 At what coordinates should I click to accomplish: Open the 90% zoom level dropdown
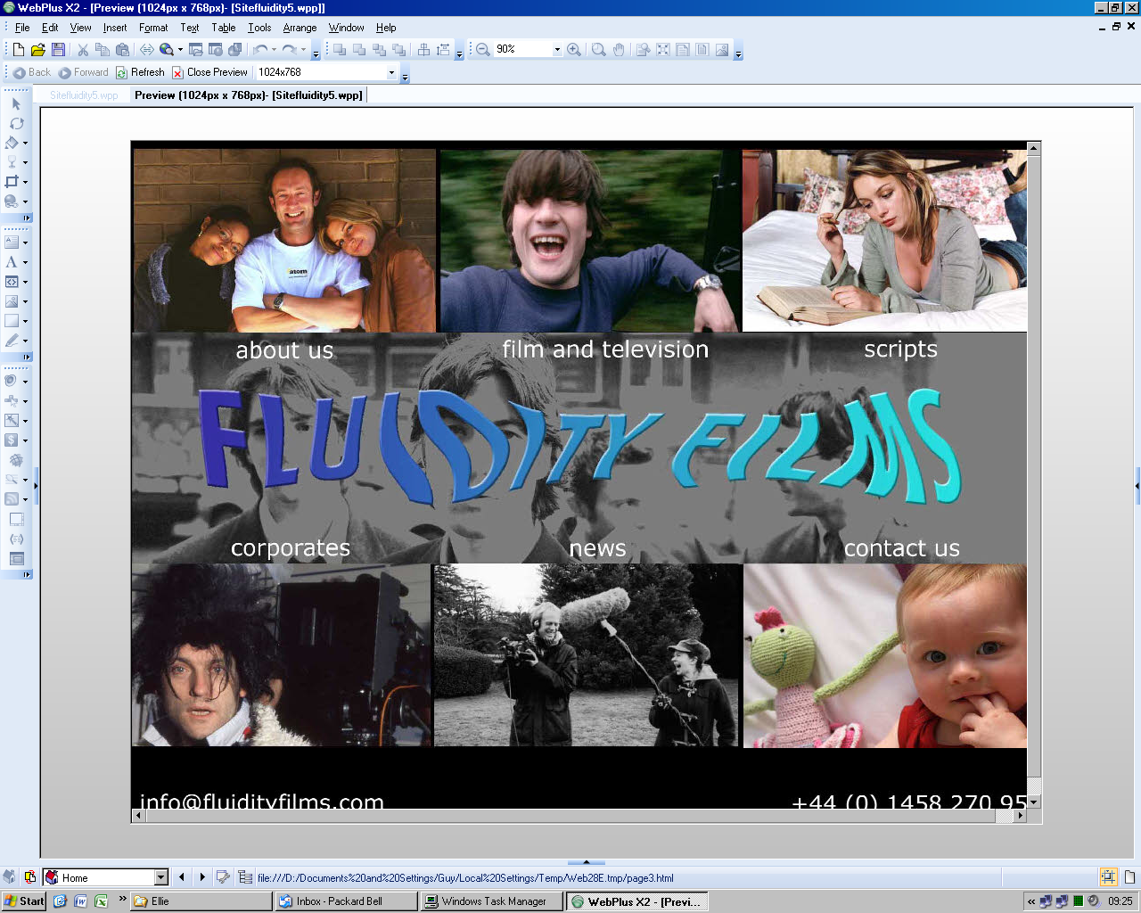point(557,50)
